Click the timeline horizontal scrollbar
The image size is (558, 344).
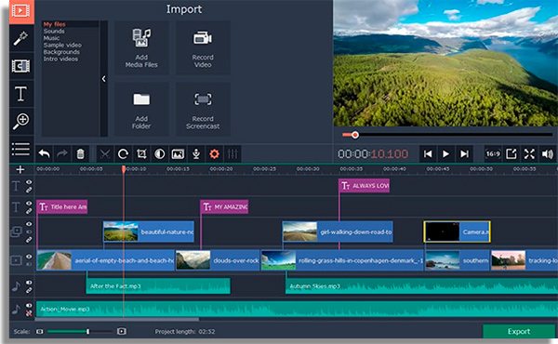click(117, 320)
